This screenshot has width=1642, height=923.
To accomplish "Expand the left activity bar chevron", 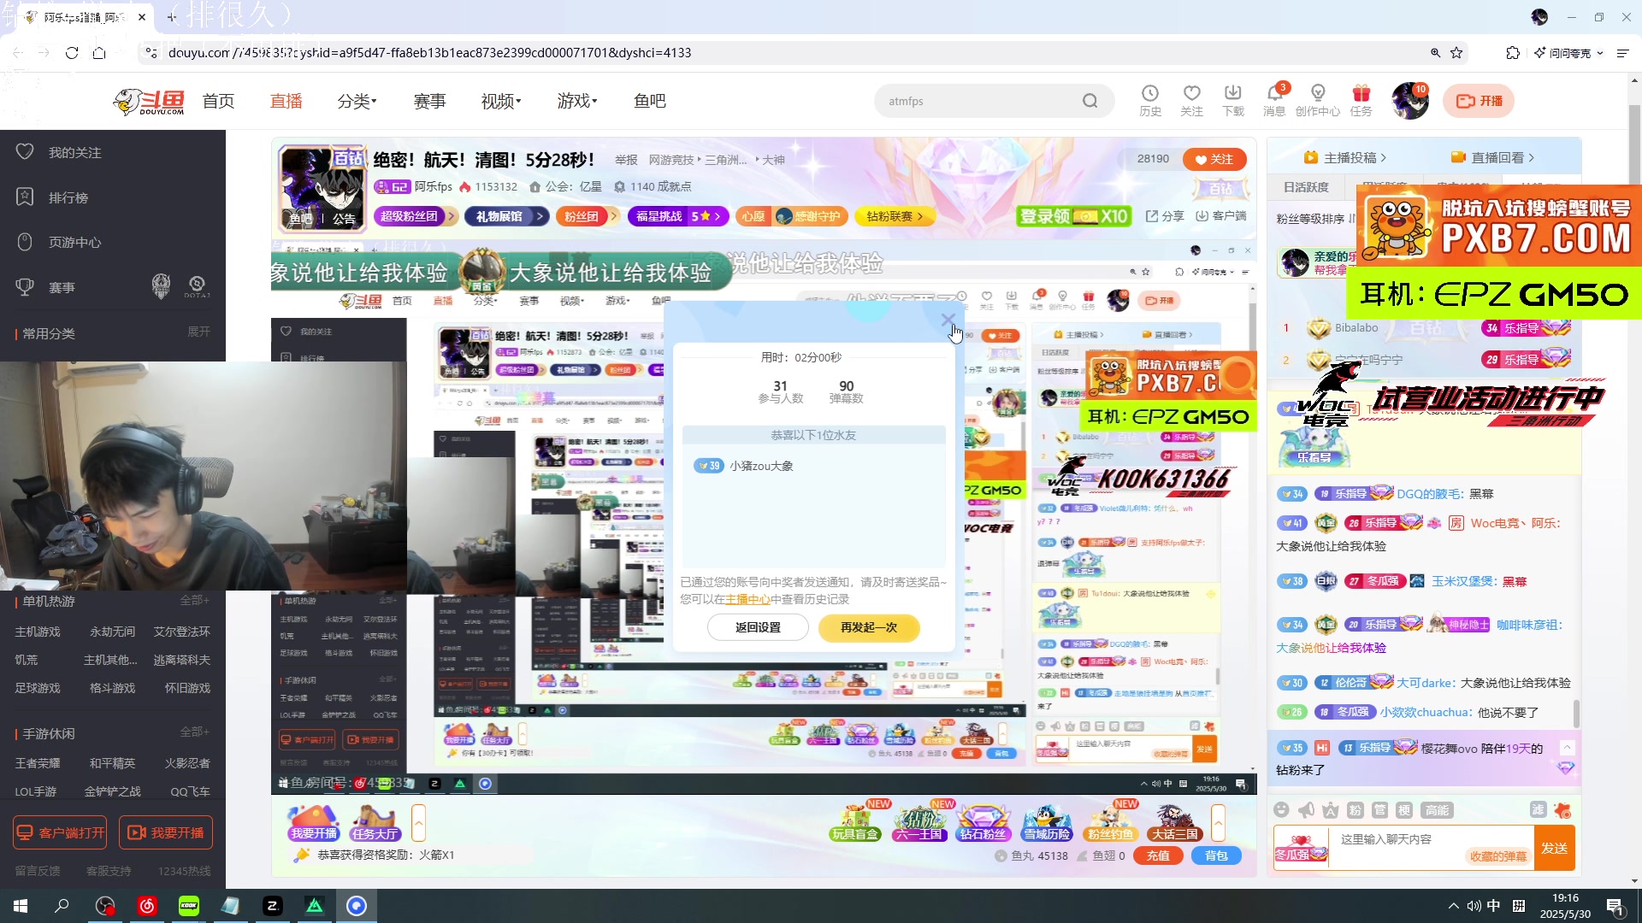I will 418,823.
